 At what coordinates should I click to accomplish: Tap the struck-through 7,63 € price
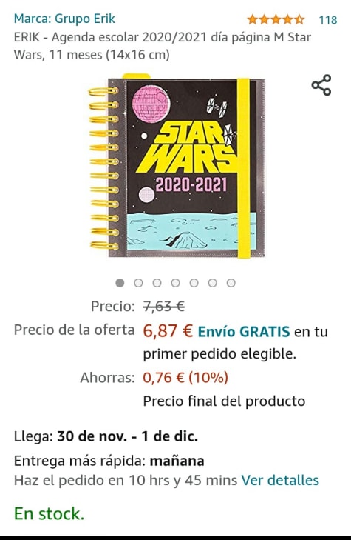click(164, 306)
